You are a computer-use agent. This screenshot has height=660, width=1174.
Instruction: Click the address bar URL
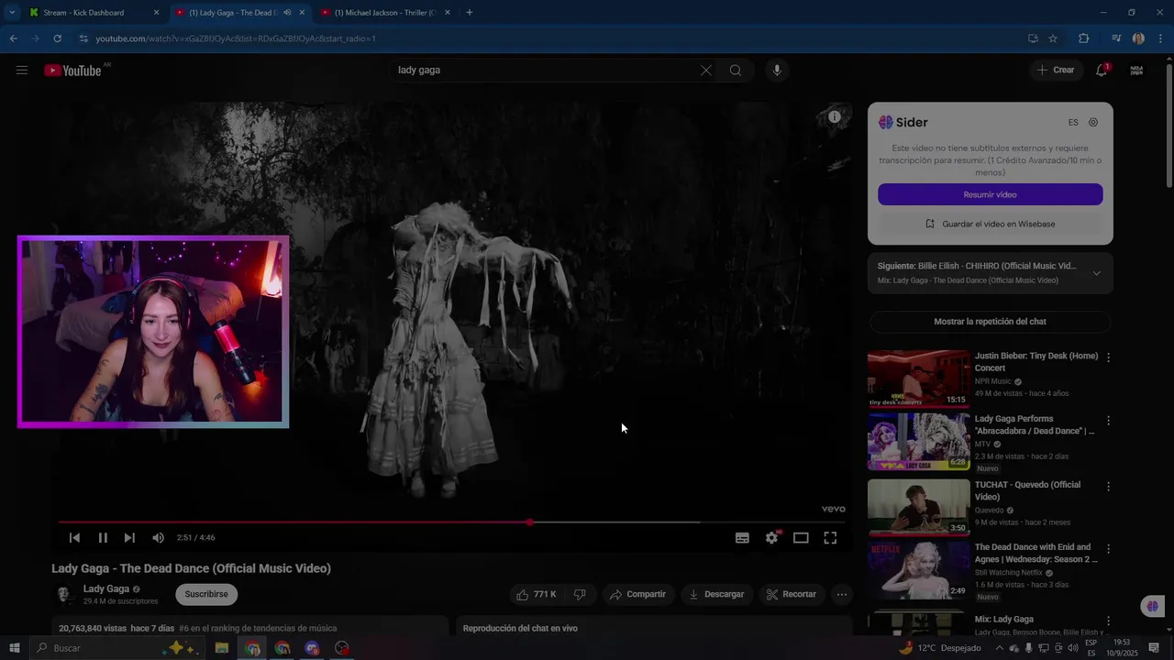coord(236,38)
